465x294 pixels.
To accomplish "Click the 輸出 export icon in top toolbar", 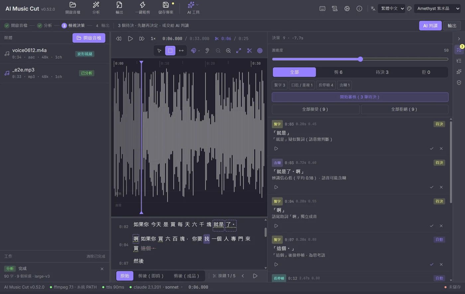I will click(119, 8).
